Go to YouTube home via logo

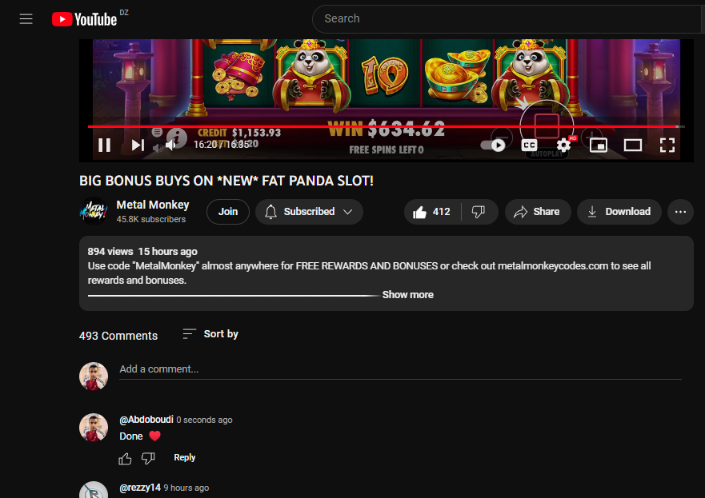tap(85, 19)
